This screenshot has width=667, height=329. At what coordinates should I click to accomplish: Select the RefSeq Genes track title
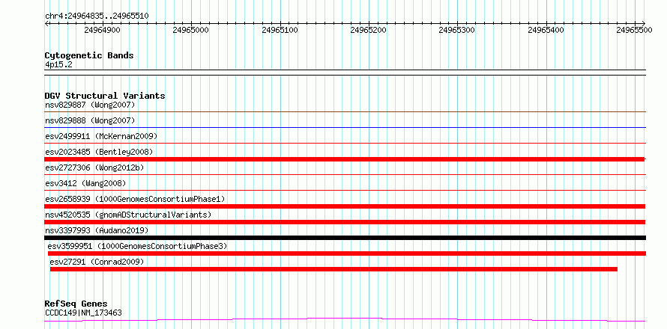[76, 304]
